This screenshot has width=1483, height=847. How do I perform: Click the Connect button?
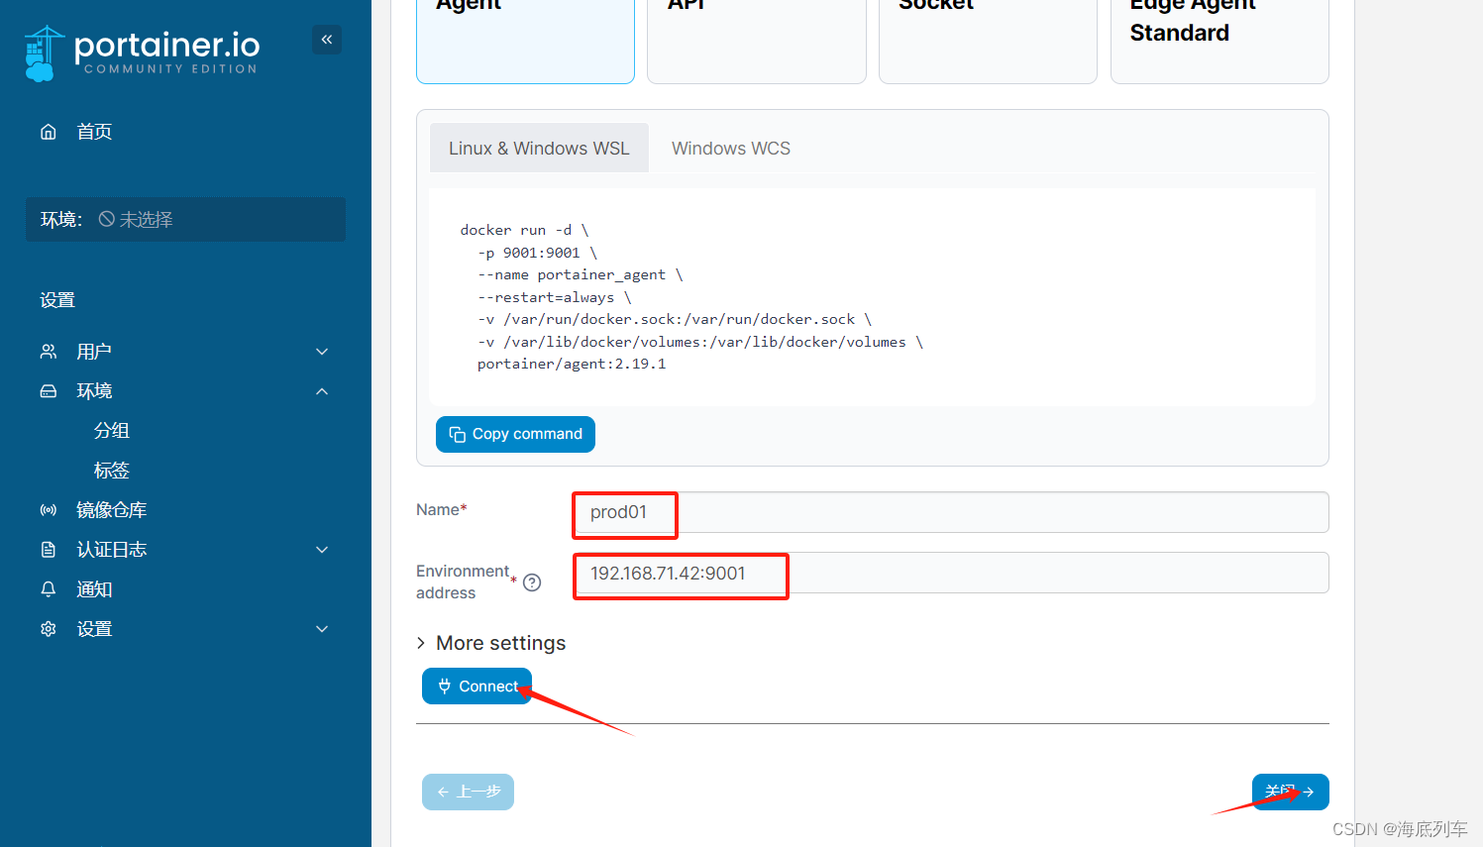coord(477,687)
